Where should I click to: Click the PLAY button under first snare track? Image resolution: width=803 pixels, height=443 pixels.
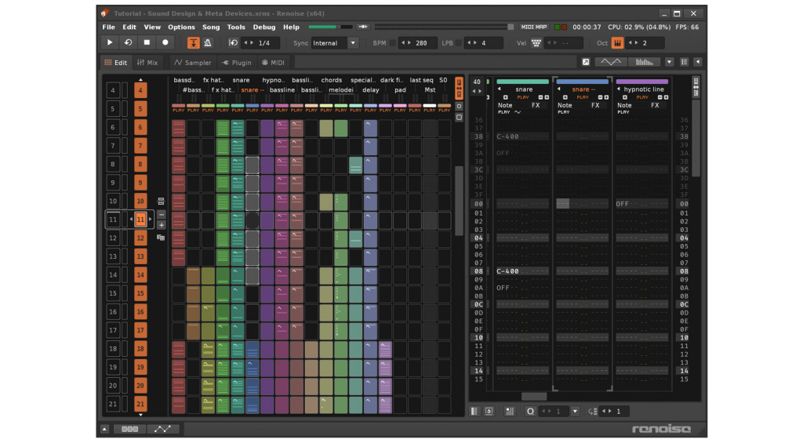coord(523,97)
